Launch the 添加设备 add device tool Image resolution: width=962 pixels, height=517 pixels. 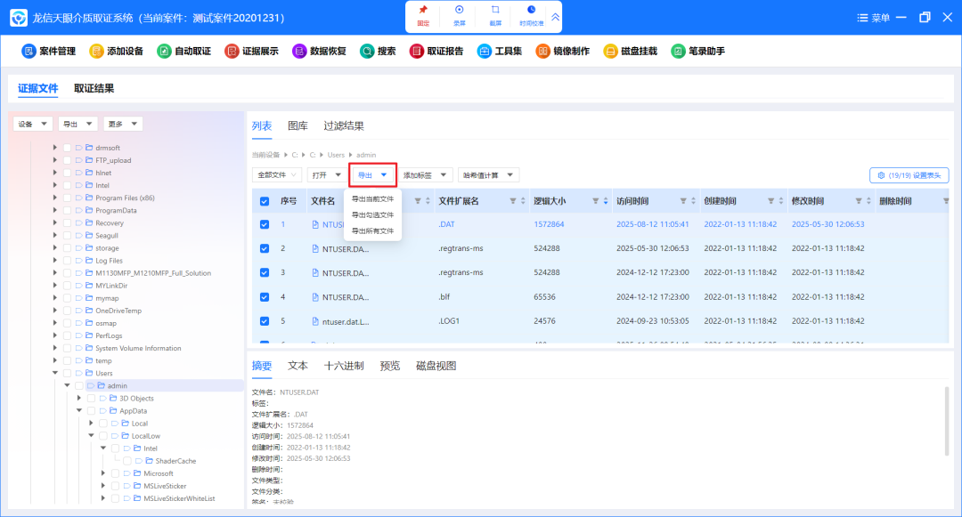[115, 51]
